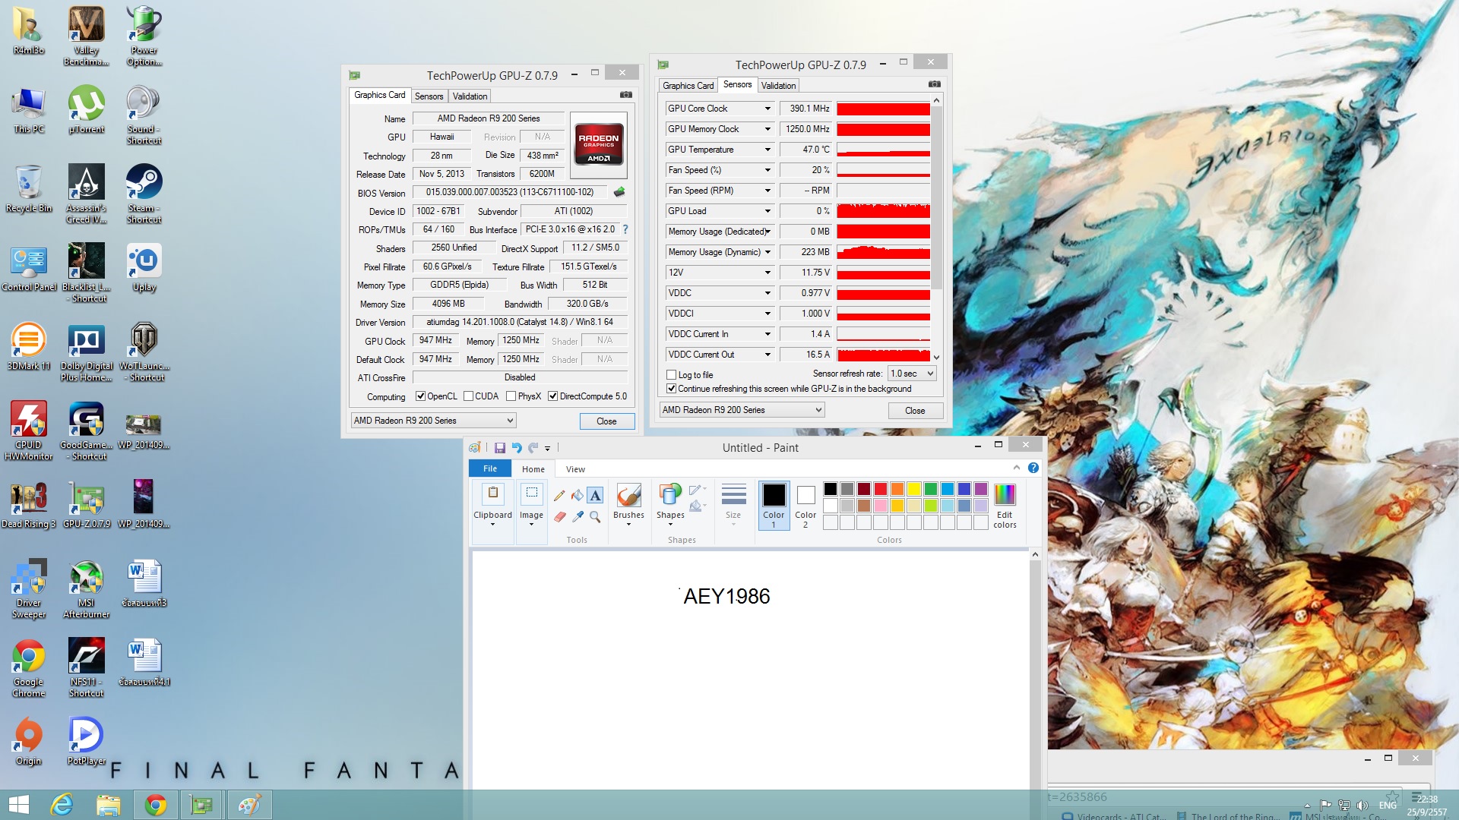1459x820 pixels.
Task: Select the Text tool in Paint
Action: pyautogui.click(x=596, y=496)
